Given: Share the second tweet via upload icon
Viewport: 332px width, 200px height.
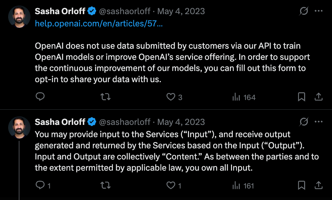Looking at the screenshot, I should pos(318,185).
